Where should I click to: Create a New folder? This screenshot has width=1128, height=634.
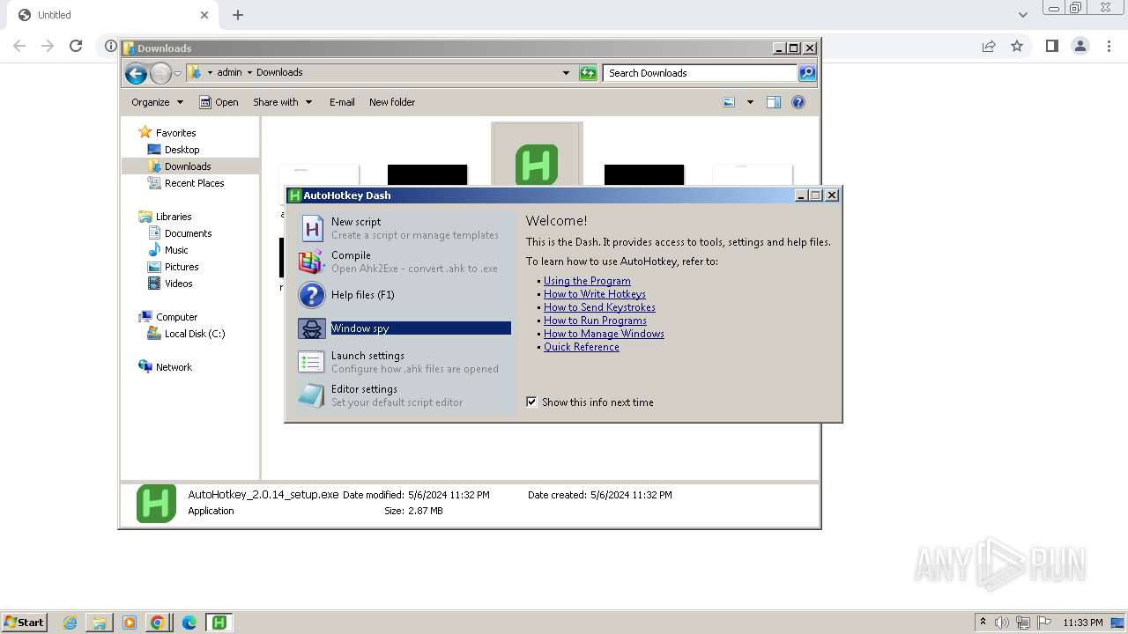tap(392, 102)
